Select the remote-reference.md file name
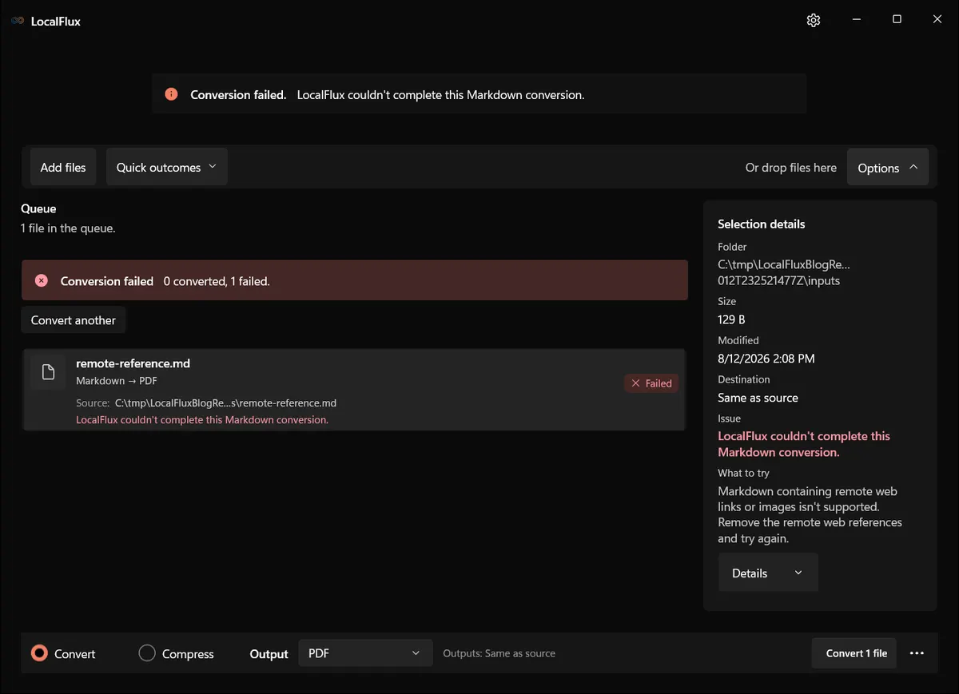The height and width of the screenshot is (694, 959). coord(133,363)
